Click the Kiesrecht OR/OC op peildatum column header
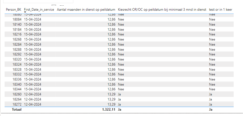 [162, 10]
